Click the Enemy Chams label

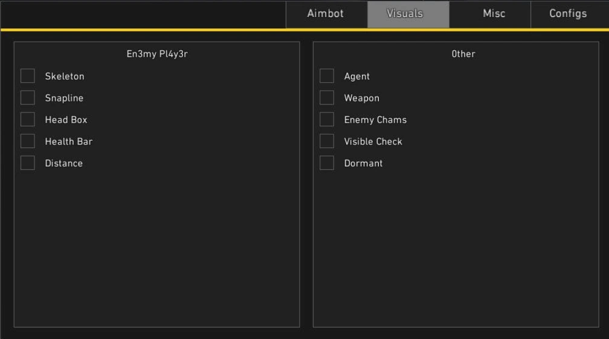click(x=375, y=120)
